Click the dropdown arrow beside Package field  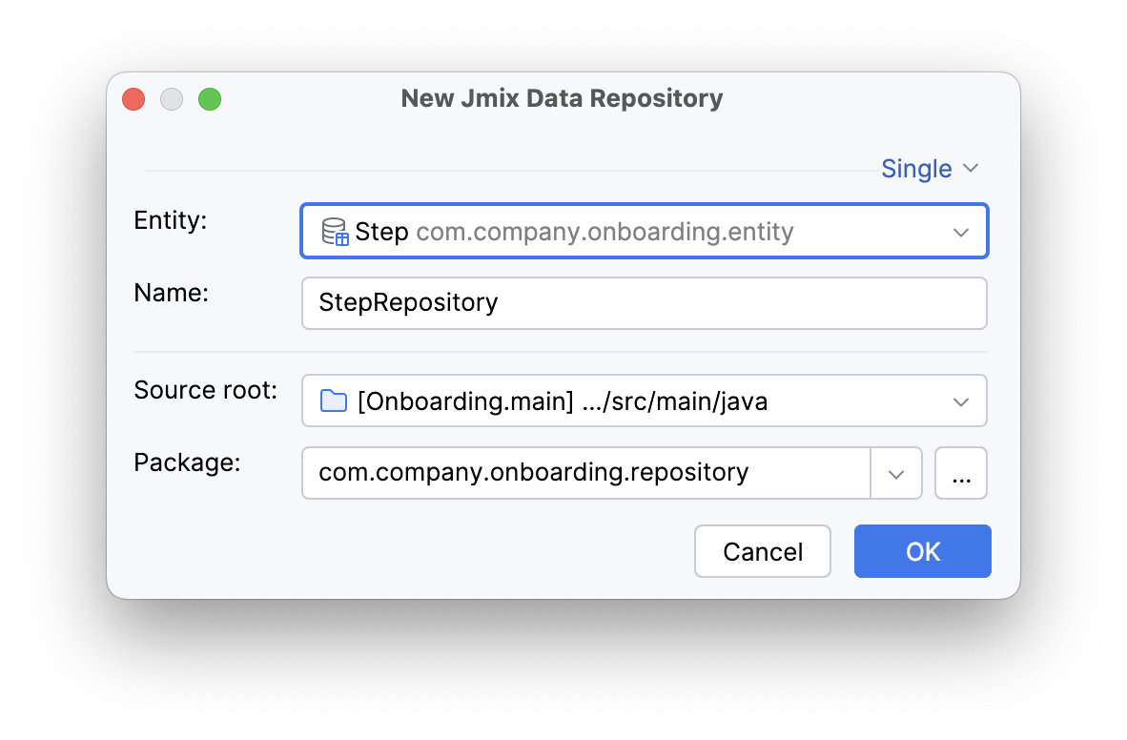tap(897, 473)
